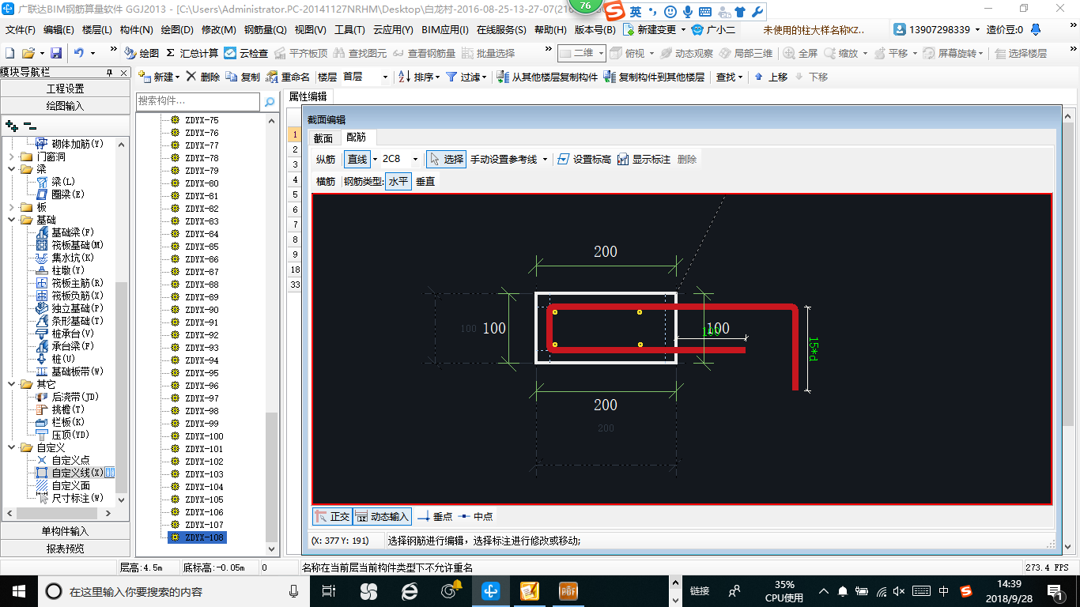Collapse the 自定义 tree folder
This screenshot has width=1080, height=607.
point(12,447)
